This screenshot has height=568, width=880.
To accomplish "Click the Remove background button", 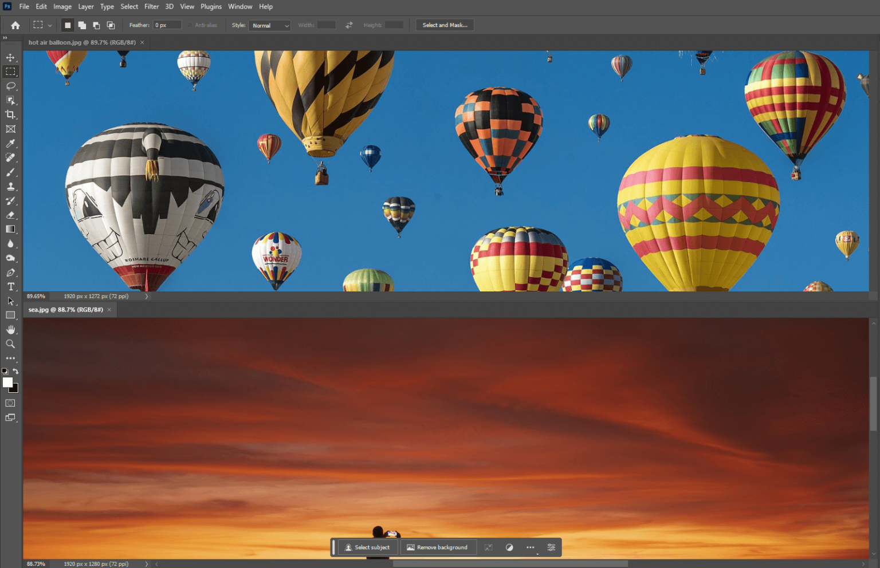I will (x=438, y=547).
